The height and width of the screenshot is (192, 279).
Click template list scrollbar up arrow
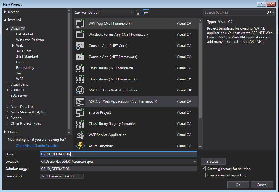(x=201, y=21)
